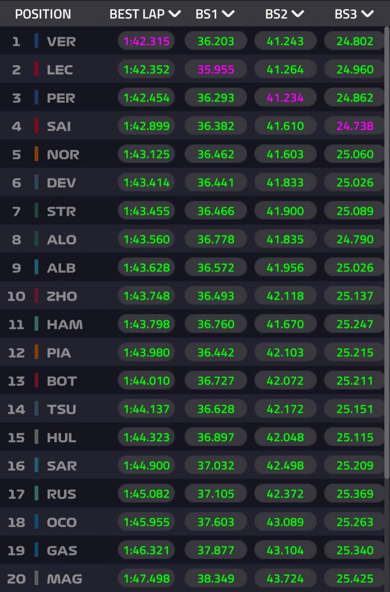Screen dimensions: 390x592
Task: Expand the BS3 column dropdown chevron
Action: tap(367, 14)
